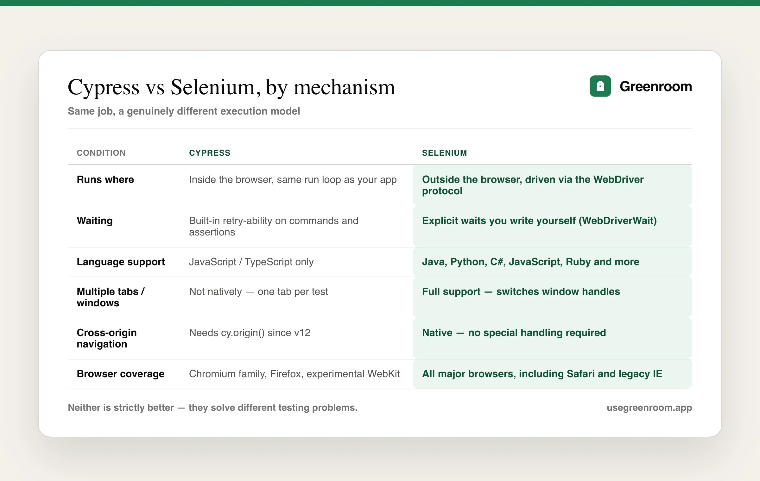Select the 'Browser coverage' row label
Image resolution: width=760 pixels, height=481 pixels.
click(x=120, y=374)
